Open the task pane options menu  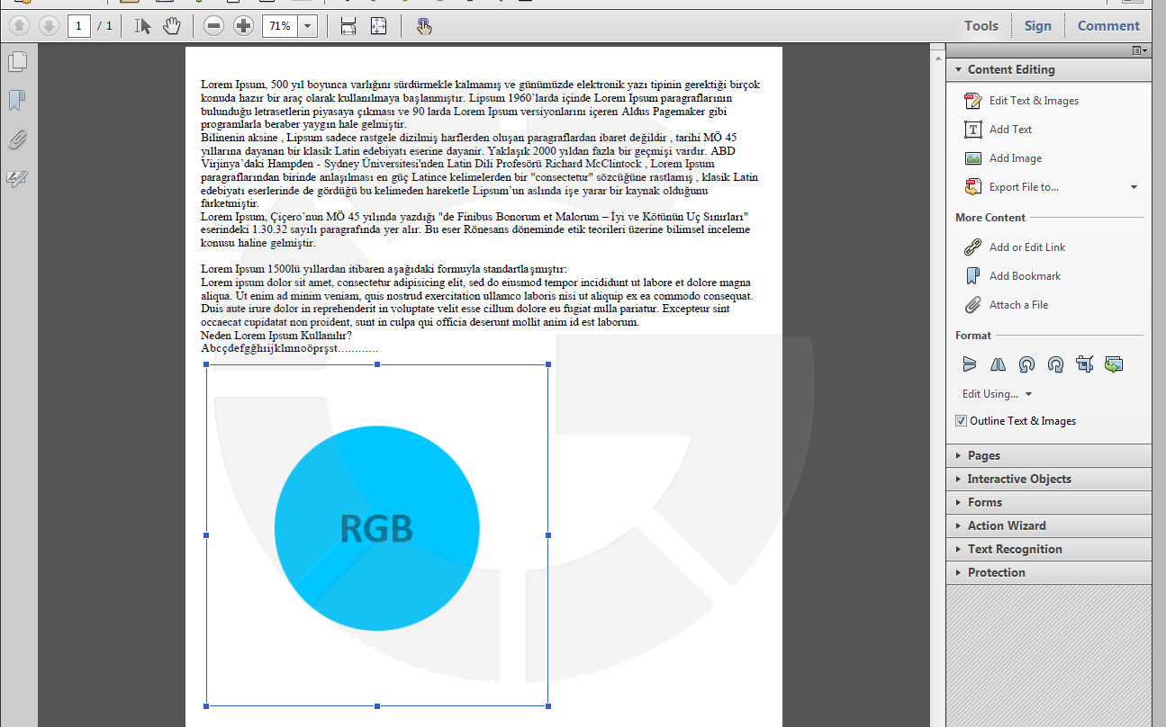click(1140, 50)
